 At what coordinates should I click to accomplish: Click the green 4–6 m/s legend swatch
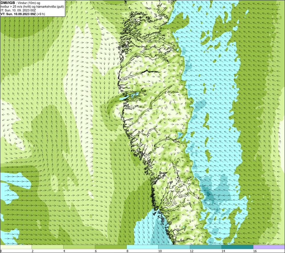coord(79,247)
